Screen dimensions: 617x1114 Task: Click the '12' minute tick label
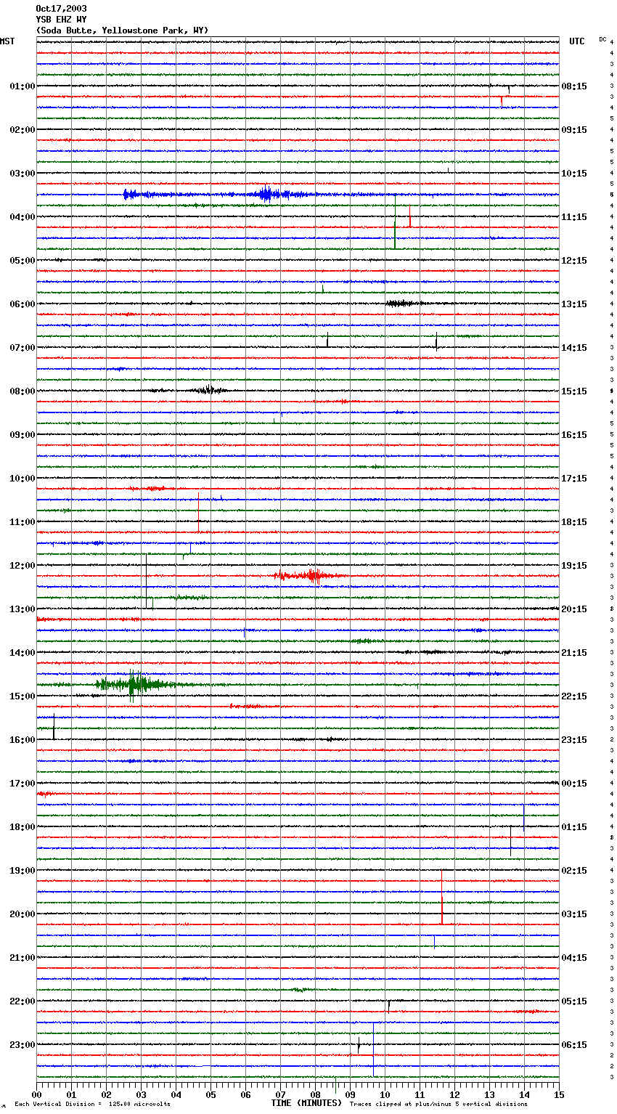click(454, 1094)
